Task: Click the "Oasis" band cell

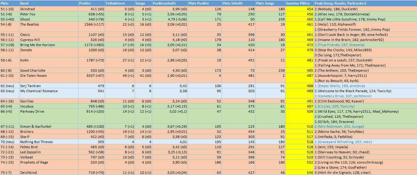Action: (x=49, y=35)
